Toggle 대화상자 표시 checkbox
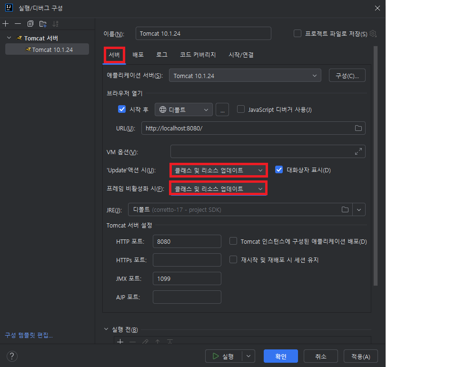This screenshot has width=457, height=367. pyautogui.click(x=279, y=169)
